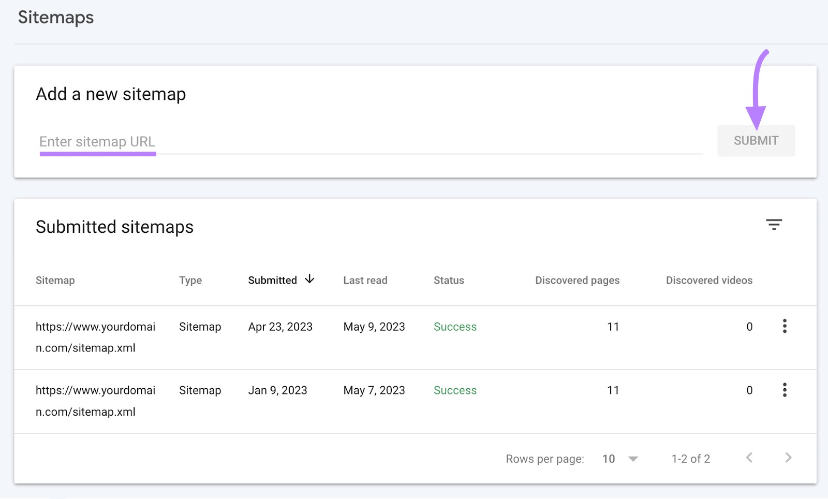This screenshot has height=499, width=828.
Task: Click the next page chevron
Action: click(x=788, y=458)
